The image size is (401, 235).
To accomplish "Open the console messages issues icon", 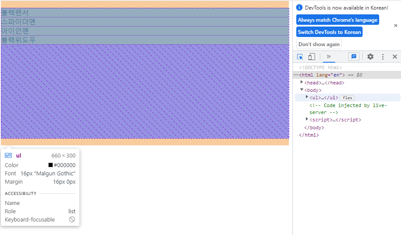I will (354, 57).
